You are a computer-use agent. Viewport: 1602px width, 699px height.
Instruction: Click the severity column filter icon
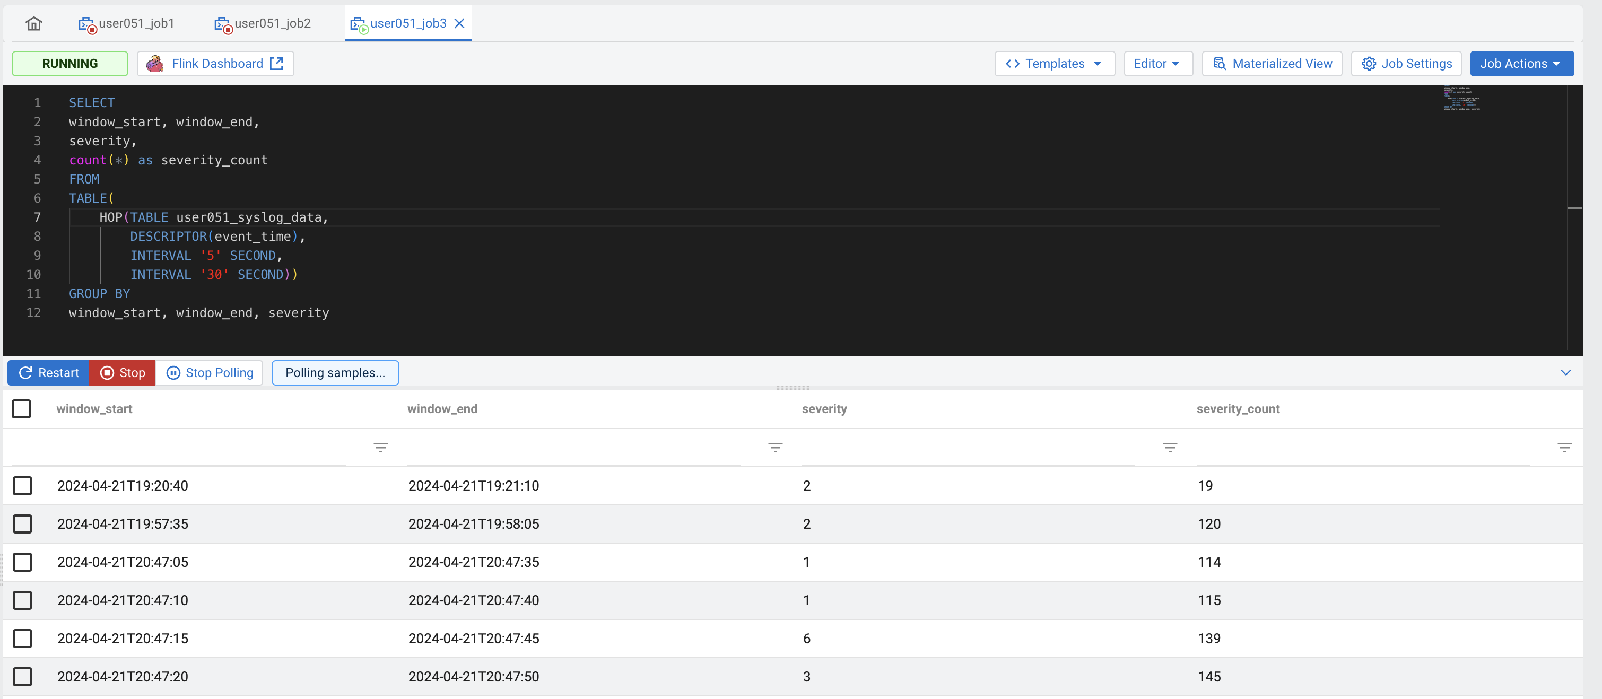[x=1169, y=447]
